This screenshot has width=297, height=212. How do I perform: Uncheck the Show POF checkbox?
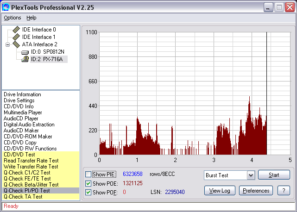pyautogui.click(x=88, y=192)
